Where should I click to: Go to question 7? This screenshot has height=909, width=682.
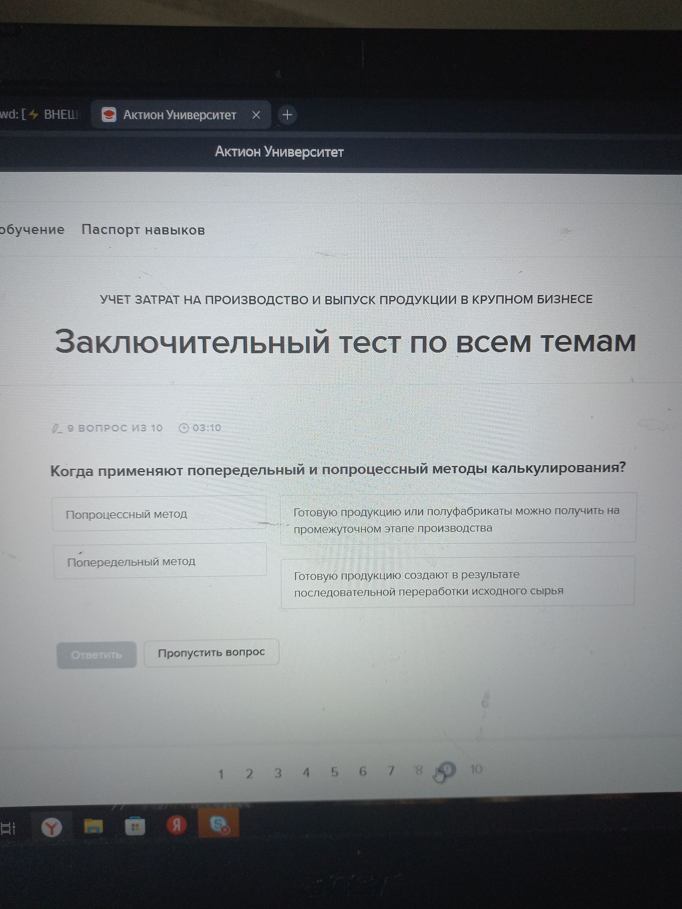(391, 771)
